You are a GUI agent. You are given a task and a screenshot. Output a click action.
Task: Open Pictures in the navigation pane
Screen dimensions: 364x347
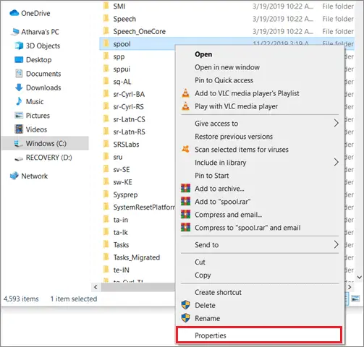[38, 116]
